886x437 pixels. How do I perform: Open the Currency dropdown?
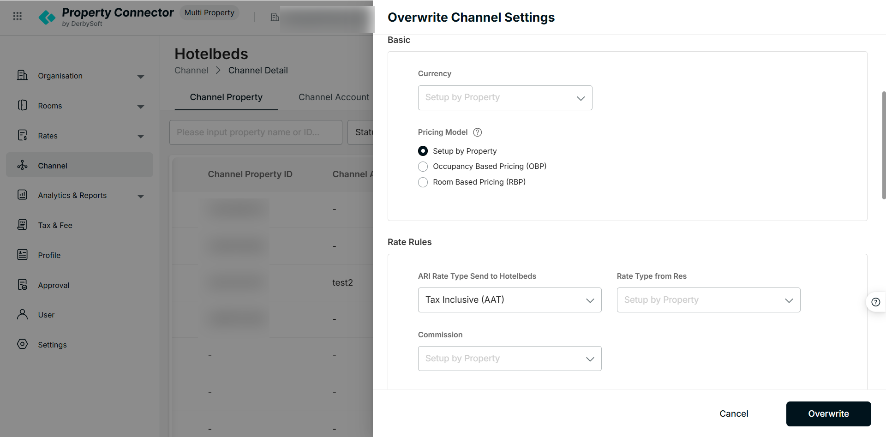505,98
